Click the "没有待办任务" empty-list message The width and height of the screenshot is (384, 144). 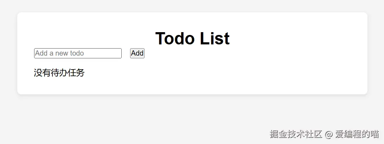tap(59, 73)
